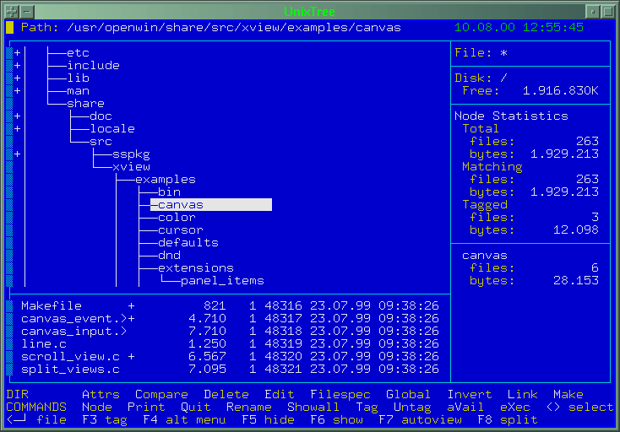Image resolution: width=620 pixels, height=432 pixels.
Task: Choose the aVail command
Action: [x=465, y=407]
